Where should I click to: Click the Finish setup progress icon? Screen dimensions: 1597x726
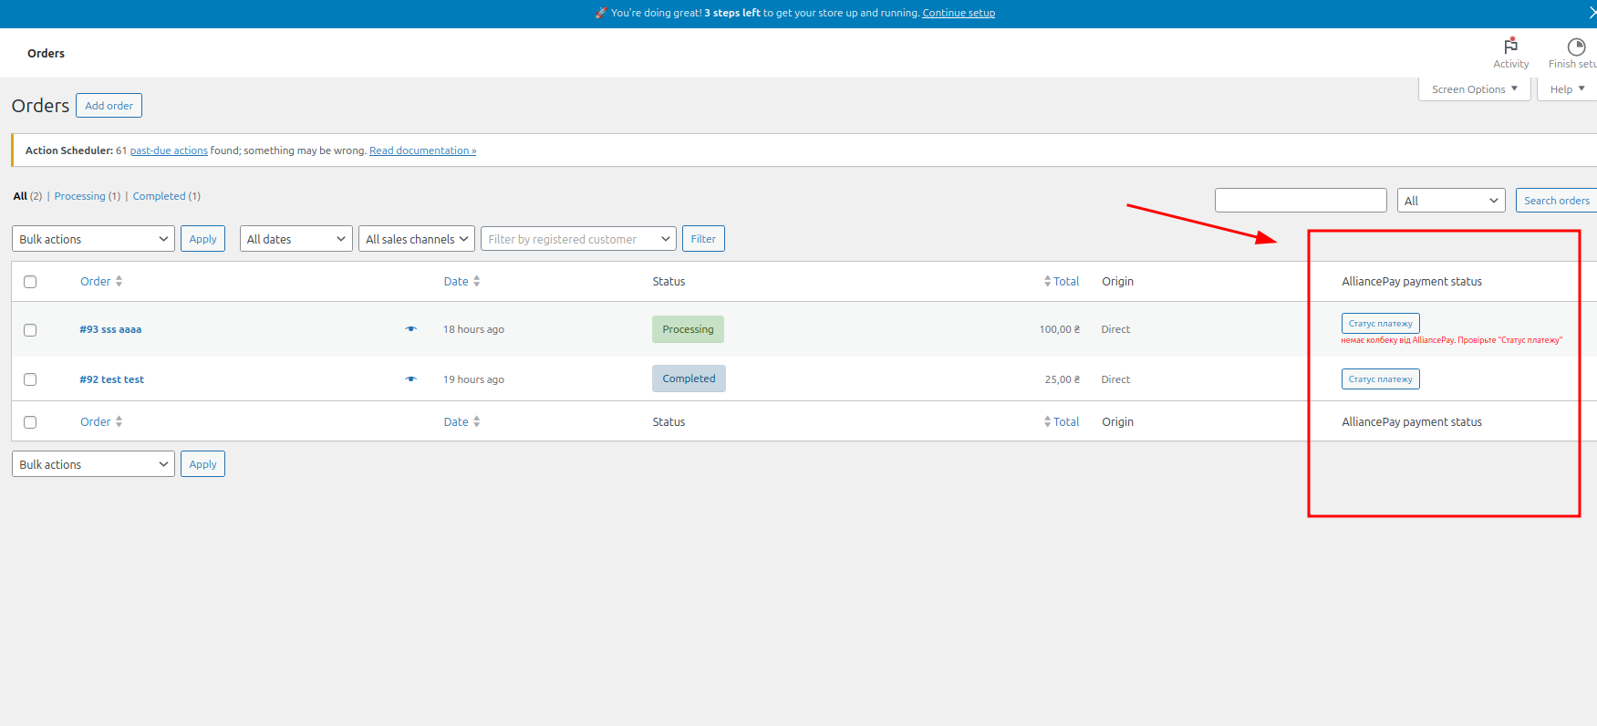1575,47
